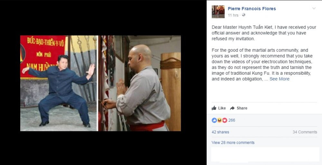Click the Like thumbs-up icon

click(214, 108)
